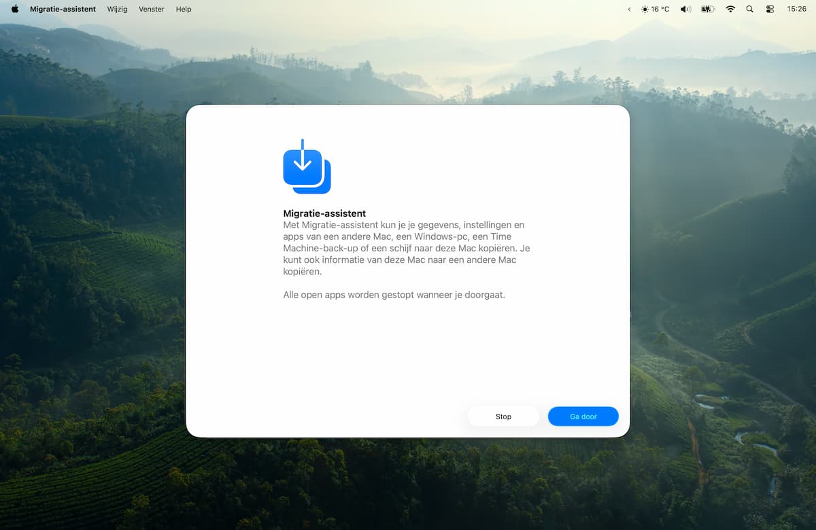Open the weather widget showing 16 °C
Screen dimensions: 816x530
coord(655,9)
